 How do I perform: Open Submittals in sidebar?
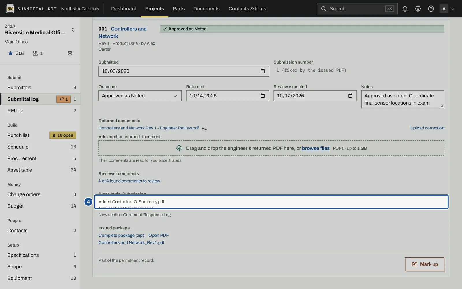40,88
